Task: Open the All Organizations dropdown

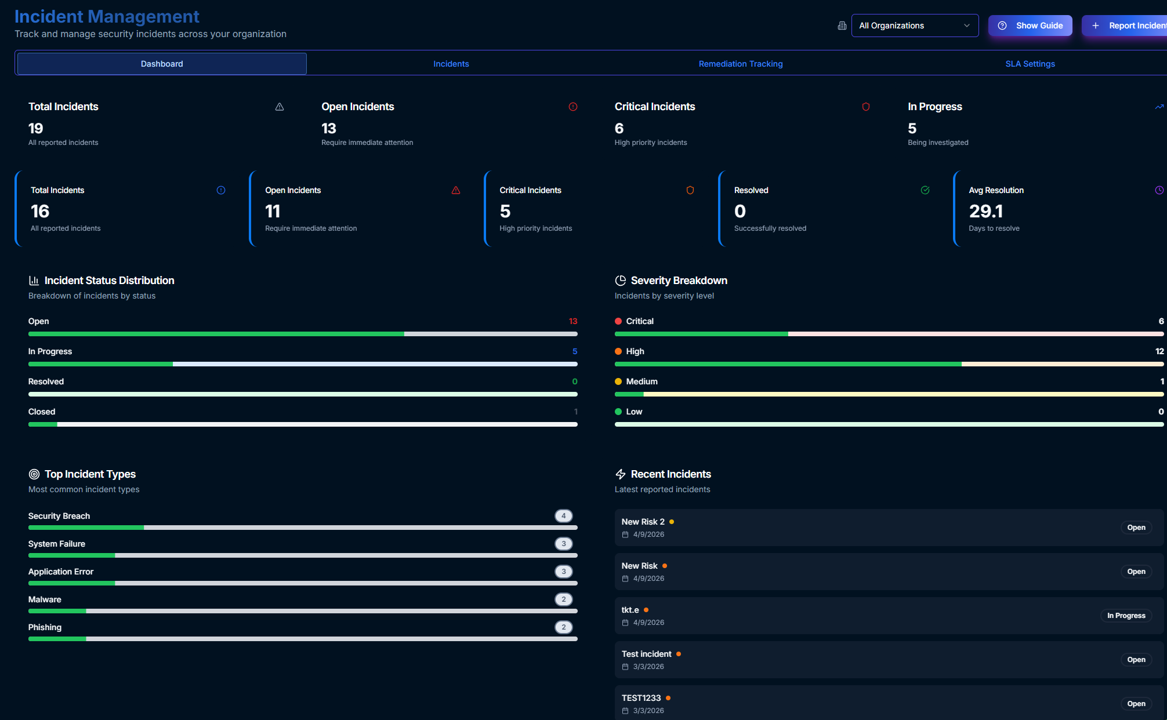Action: coord(915,26)
